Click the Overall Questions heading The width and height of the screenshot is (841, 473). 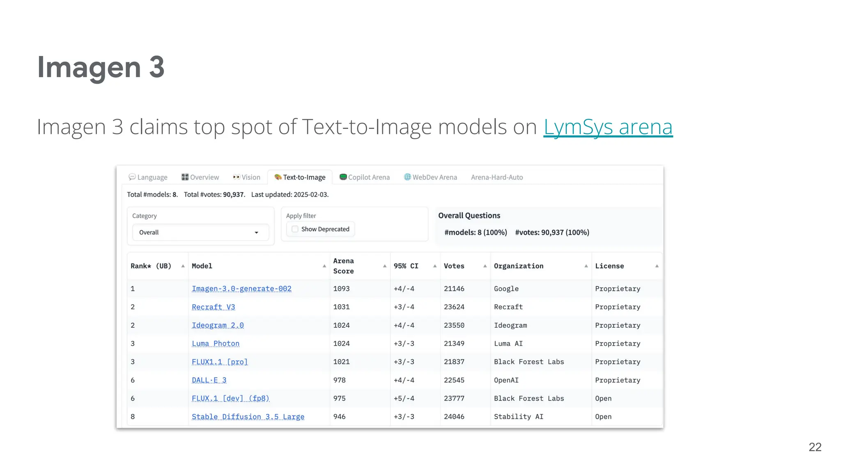tap(469, 216)
